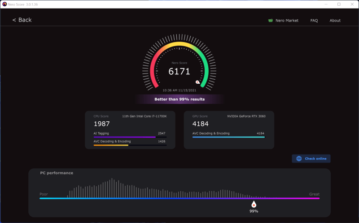Image resolution: width=359 pixels, height=223 pixels.
Task: Click the GPU score value 4184
Action: (200, 124)
